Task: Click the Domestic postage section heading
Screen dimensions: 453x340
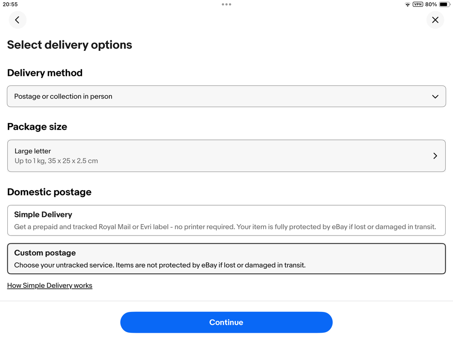Action: pyautogui.click(x=49, y=192)
